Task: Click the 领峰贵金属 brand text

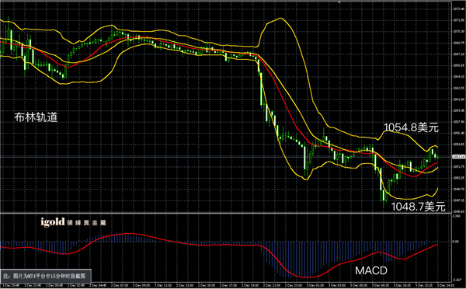Action: click(x=86, y=223)
